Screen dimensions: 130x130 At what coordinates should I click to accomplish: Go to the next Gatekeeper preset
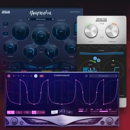116,76
